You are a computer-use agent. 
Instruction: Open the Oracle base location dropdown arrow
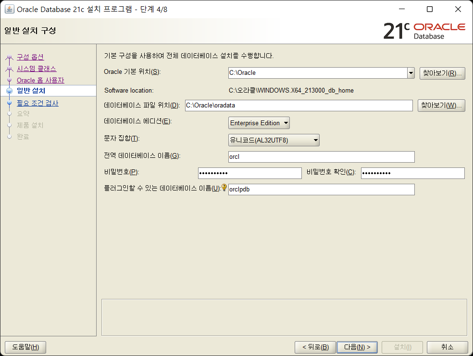click(x=411, y=73)
